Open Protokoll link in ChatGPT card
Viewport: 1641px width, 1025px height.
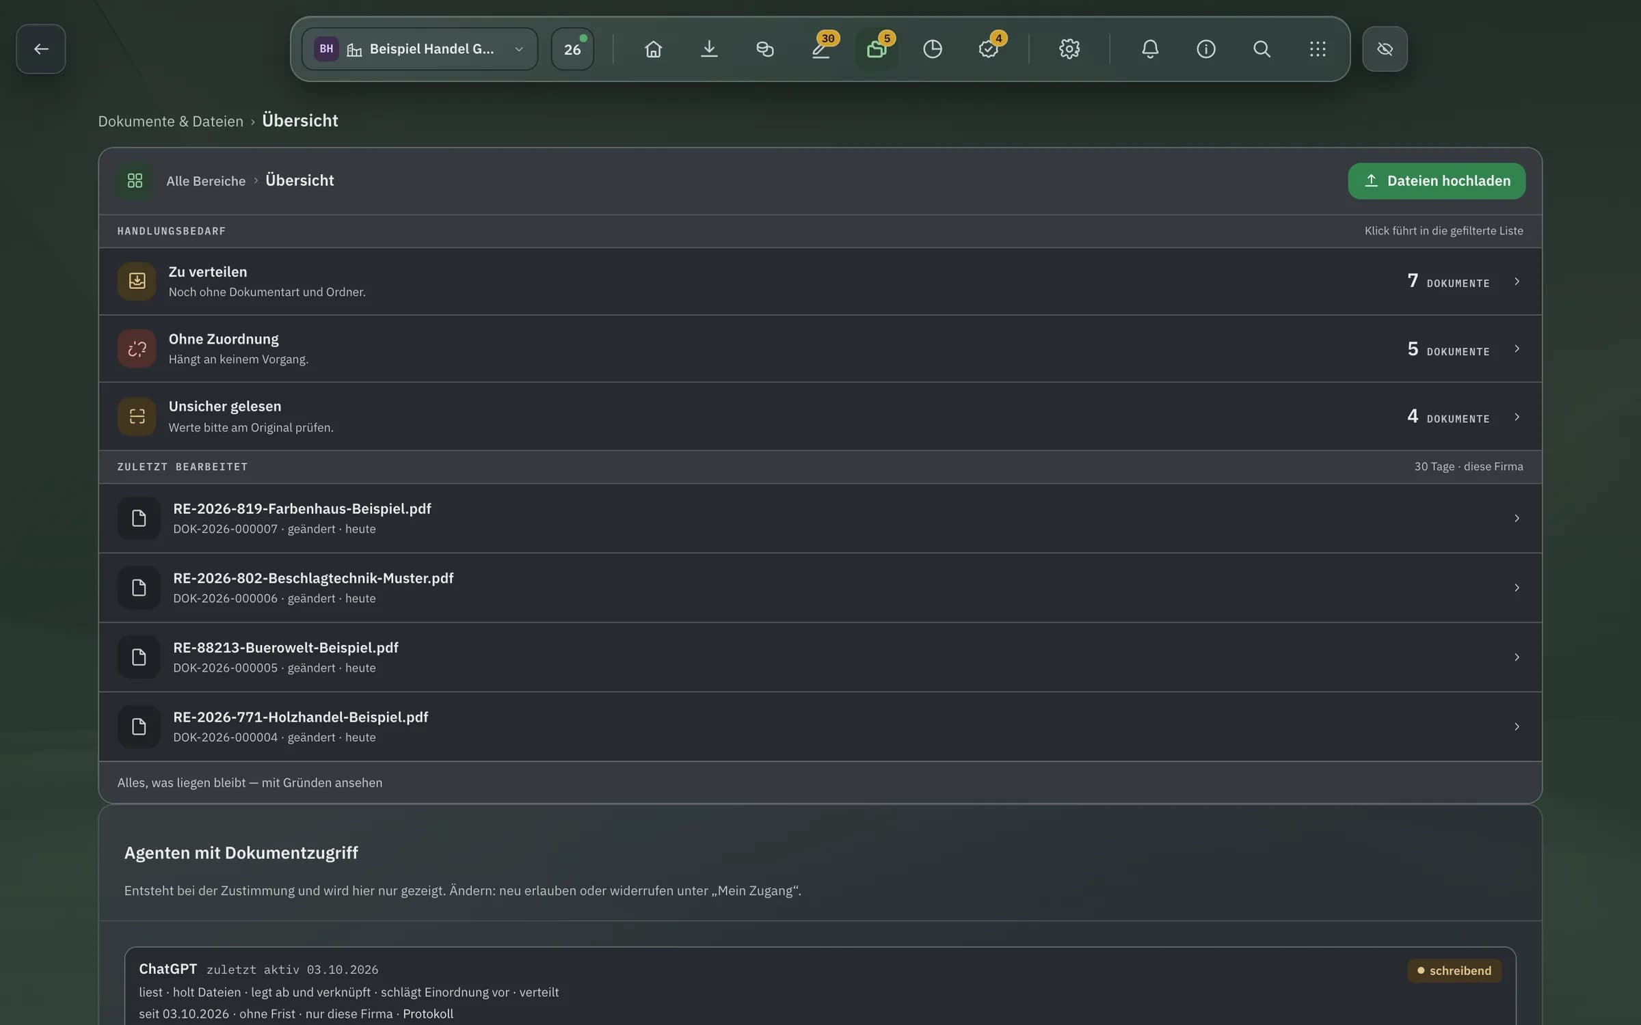coord(428,1013)
